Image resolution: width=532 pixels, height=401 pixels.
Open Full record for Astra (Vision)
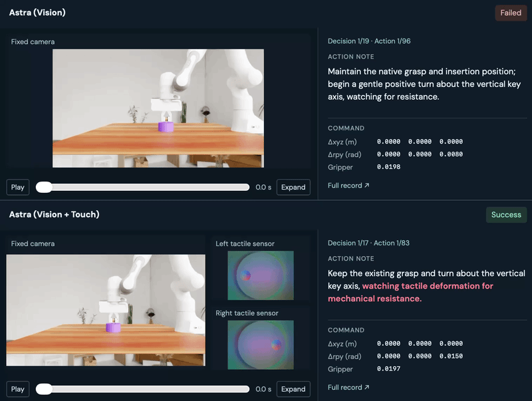tap(348, 186)
